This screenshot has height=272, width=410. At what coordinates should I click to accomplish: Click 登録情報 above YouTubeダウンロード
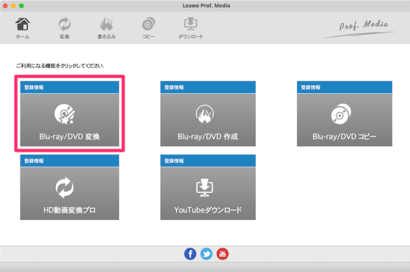pyautogui.click(x=174, y=161)
